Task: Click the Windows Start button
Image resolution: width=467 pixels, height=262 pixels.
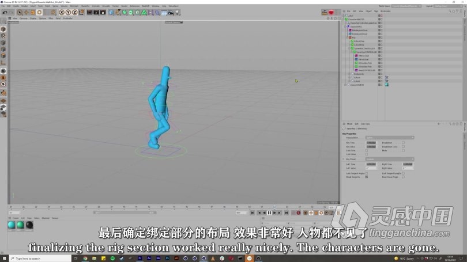Action: point(4,259)
